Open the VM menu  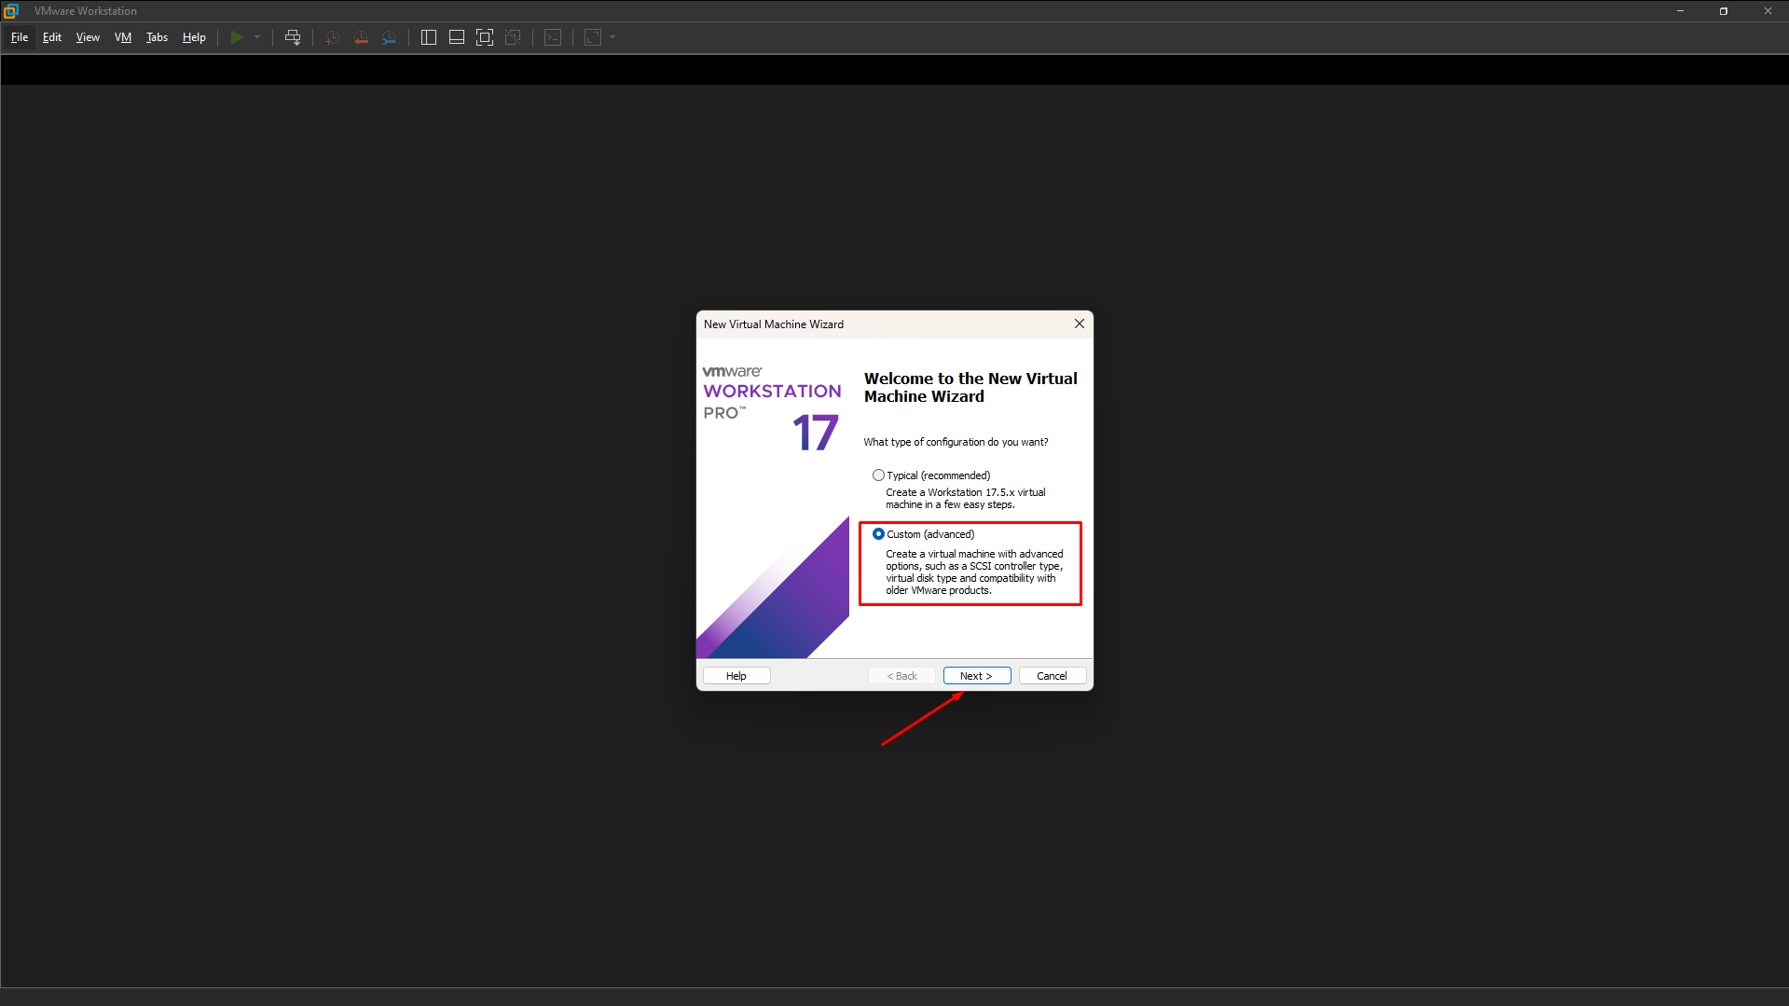click(x=123, y=37)
